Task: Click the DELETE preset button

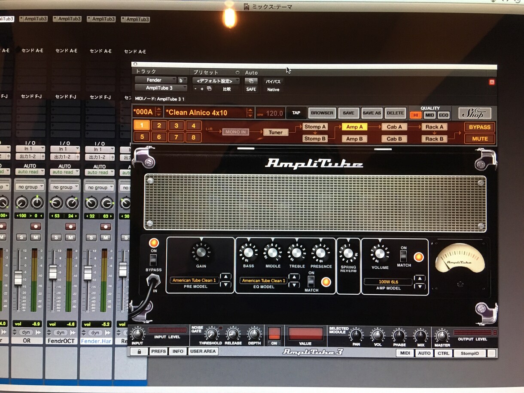Action: [395, 113]
